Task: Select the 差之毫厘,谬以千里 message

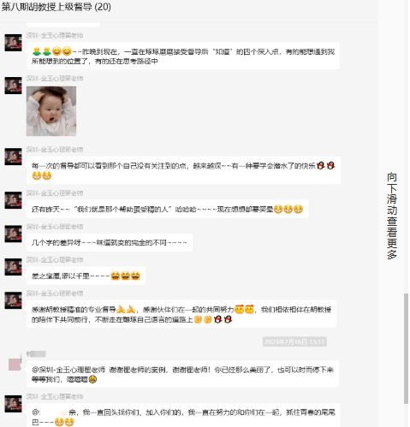Action: (x=86, y=276)
